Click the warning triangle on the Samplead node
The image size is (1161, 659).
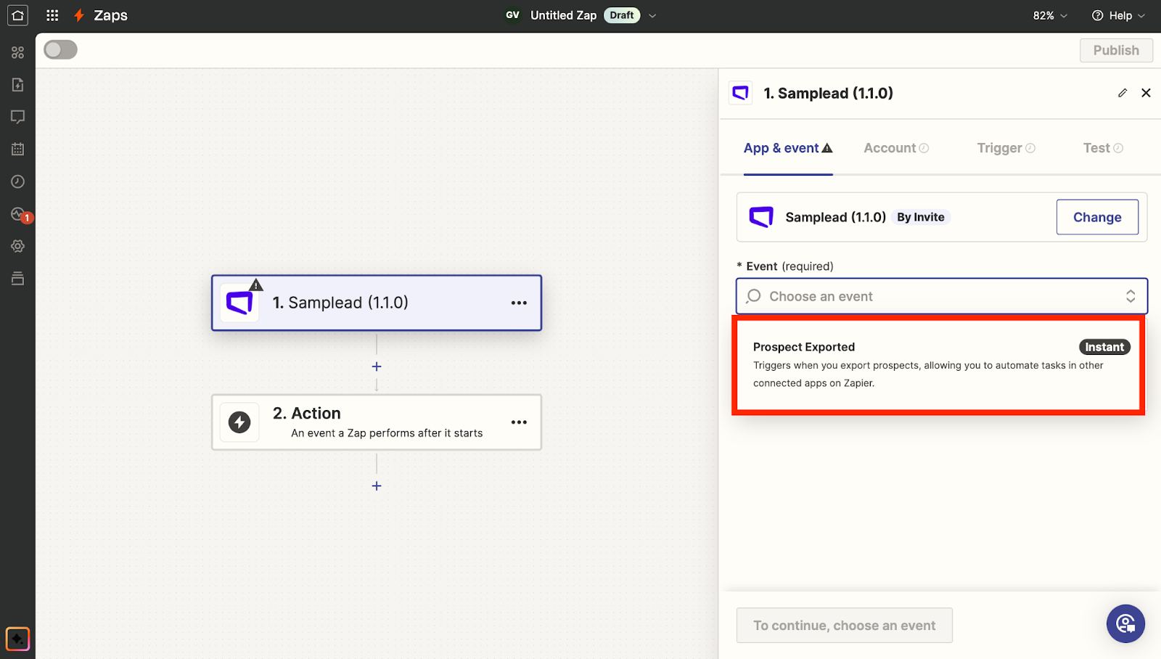[x=256, y=285]
